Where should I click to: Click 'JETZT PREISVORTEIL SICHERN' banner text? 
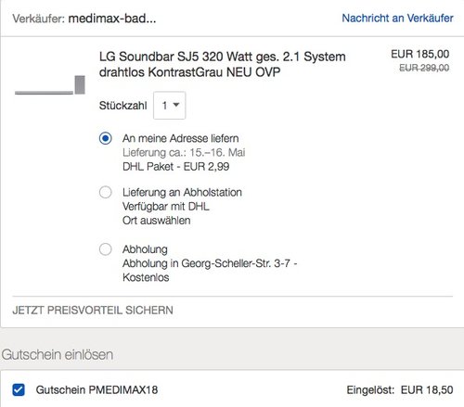click(x=93, y=311)
